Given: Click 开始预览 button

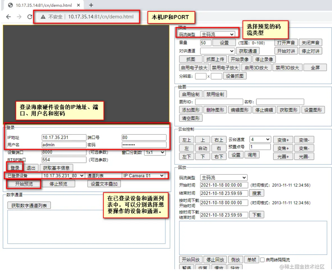Looking at the screenshot, I should (x=24, y=184).
